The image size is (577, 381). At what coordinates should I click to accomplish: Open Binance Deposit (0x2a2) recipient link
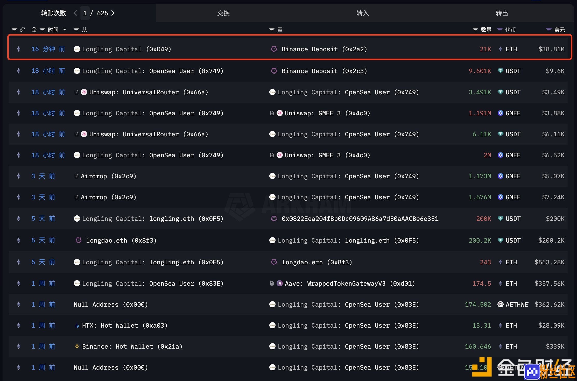(x=325, y=49)
